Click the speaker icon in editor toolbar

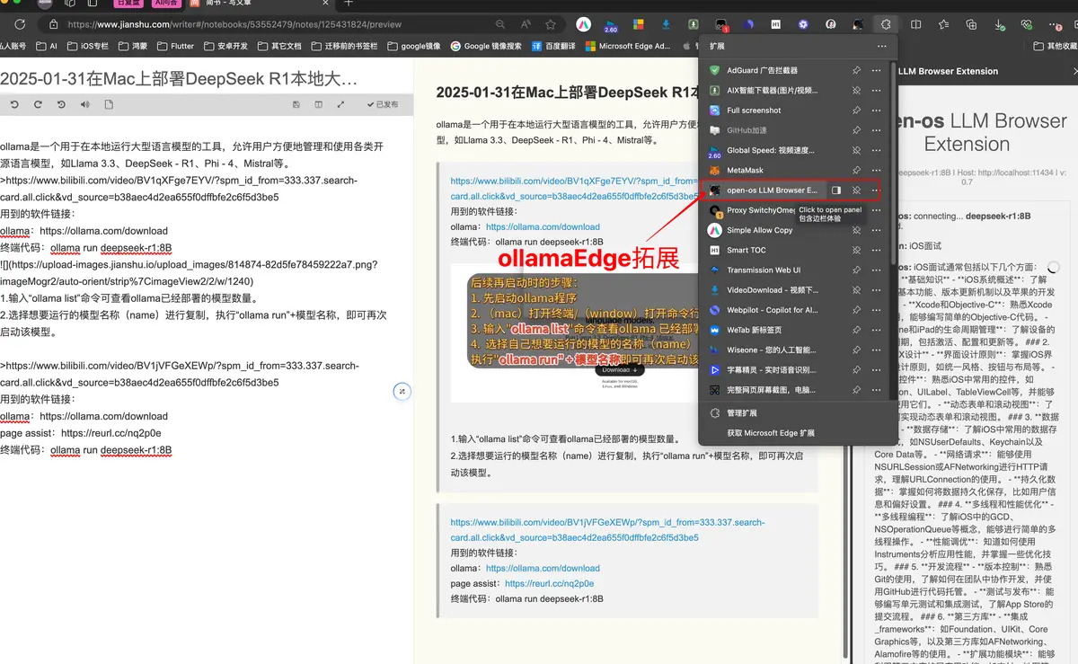84,104
